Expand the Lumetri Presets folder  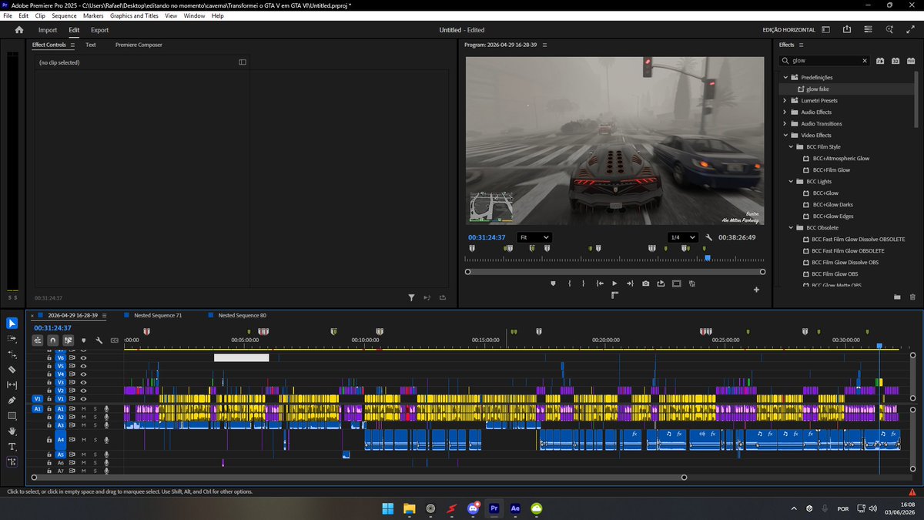pos(785,100)
